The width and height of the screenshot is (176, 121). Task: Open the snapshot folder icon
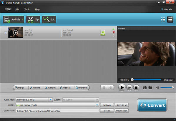point(150,88)
